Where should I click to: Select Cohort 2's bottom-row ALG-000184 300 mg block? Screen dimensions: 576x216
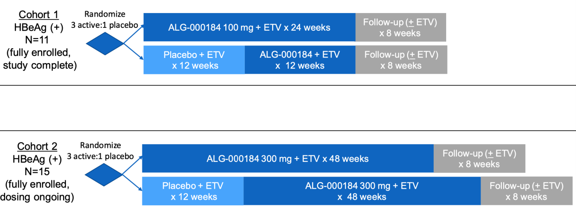(362, 191)
